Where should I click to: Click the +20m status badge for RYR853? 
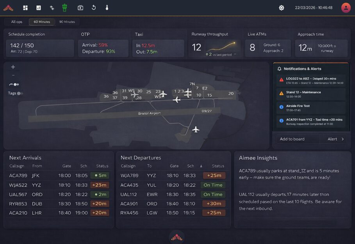pos(100,204)
